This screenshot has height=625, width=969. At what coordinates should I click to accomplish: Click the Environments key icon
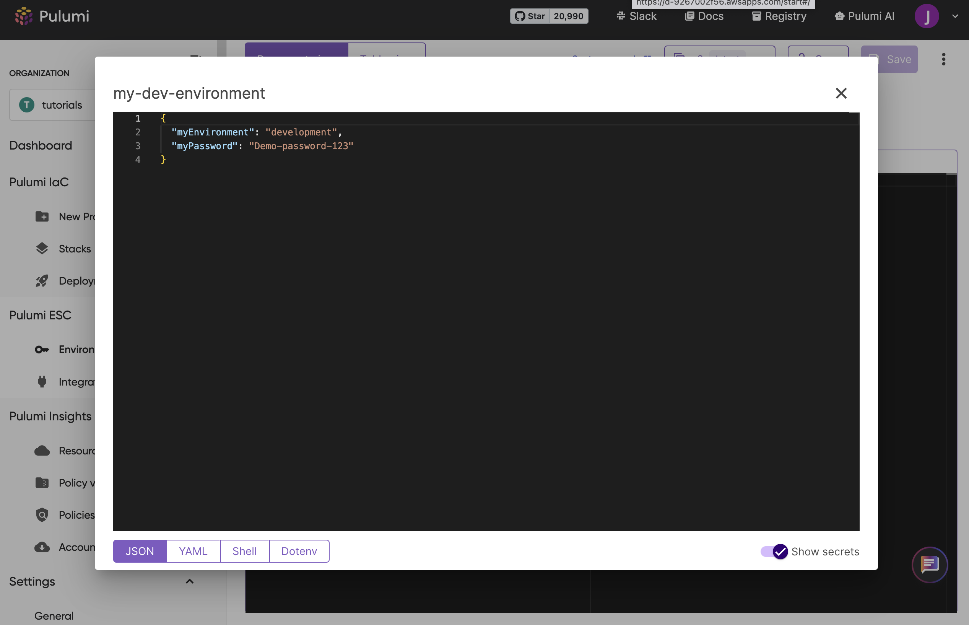coord(42,350)
